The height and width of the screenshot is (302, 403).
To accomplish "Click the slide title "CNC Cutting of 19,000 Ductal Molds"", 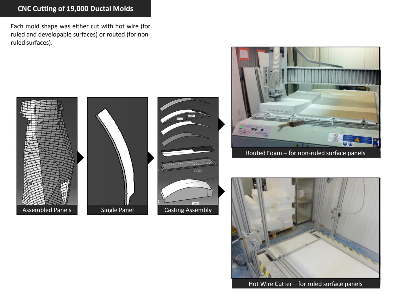I will (x=76, y=8).
